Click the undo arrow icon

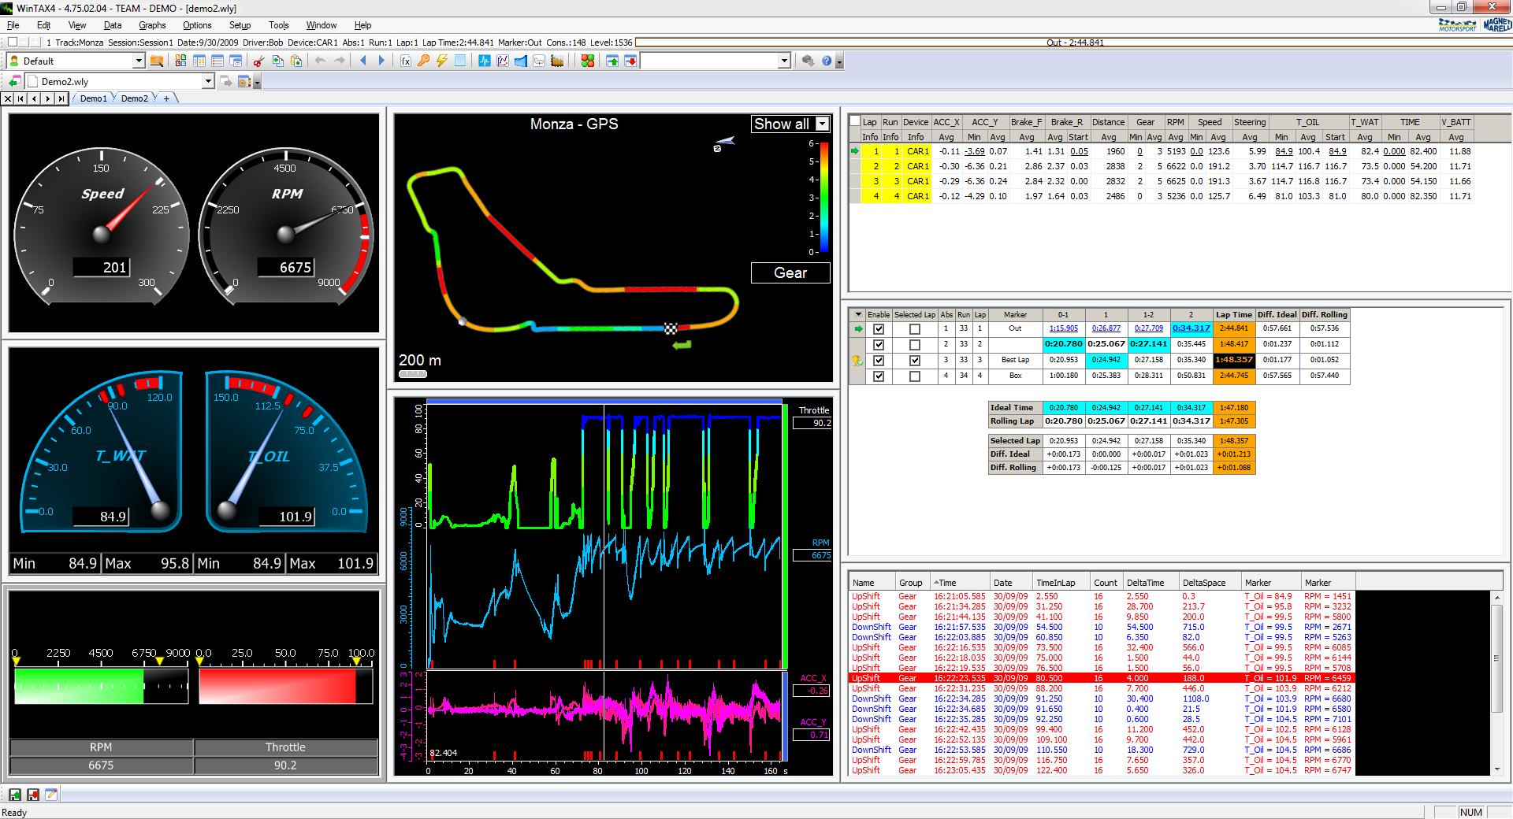(x=321, y=61)
